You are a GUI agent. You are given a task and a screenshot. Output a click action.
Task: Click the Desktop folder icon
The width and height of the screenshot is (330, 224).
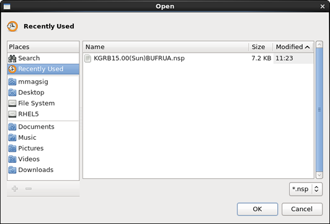[12, 92]
